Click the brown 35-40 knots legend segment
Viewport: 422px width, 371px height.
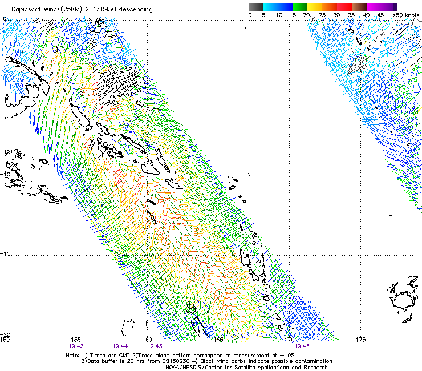359,7
